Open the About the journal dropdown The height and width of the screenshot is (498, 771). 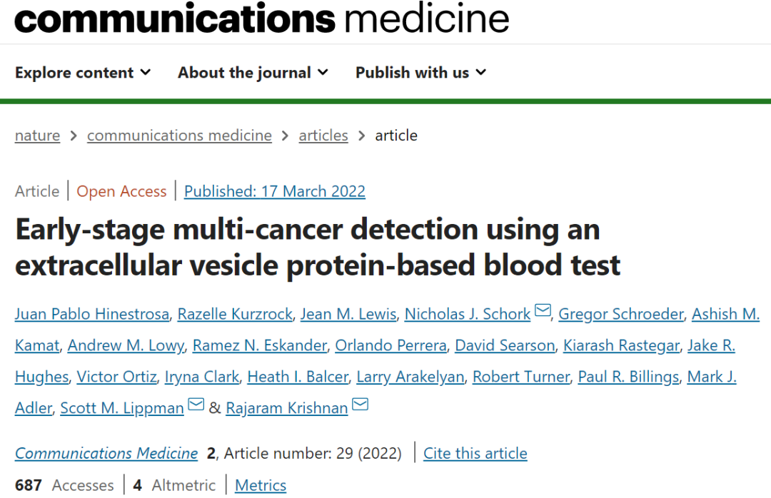(253, 73)
